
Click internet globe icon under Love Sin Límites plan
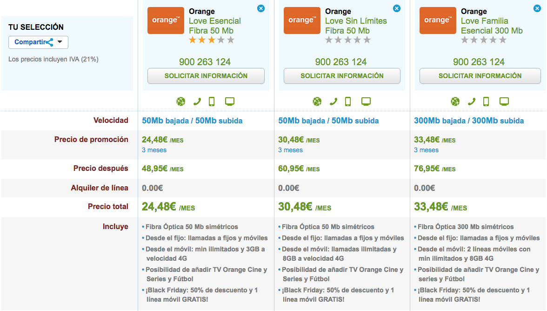[317, 101]
